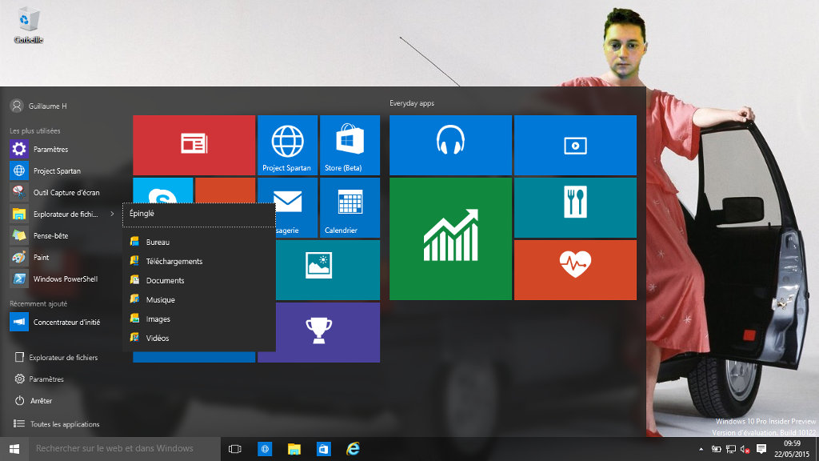Open the headphones Music tile
Image resolution: width=819 pixels, height=461 pixels.
450,146
